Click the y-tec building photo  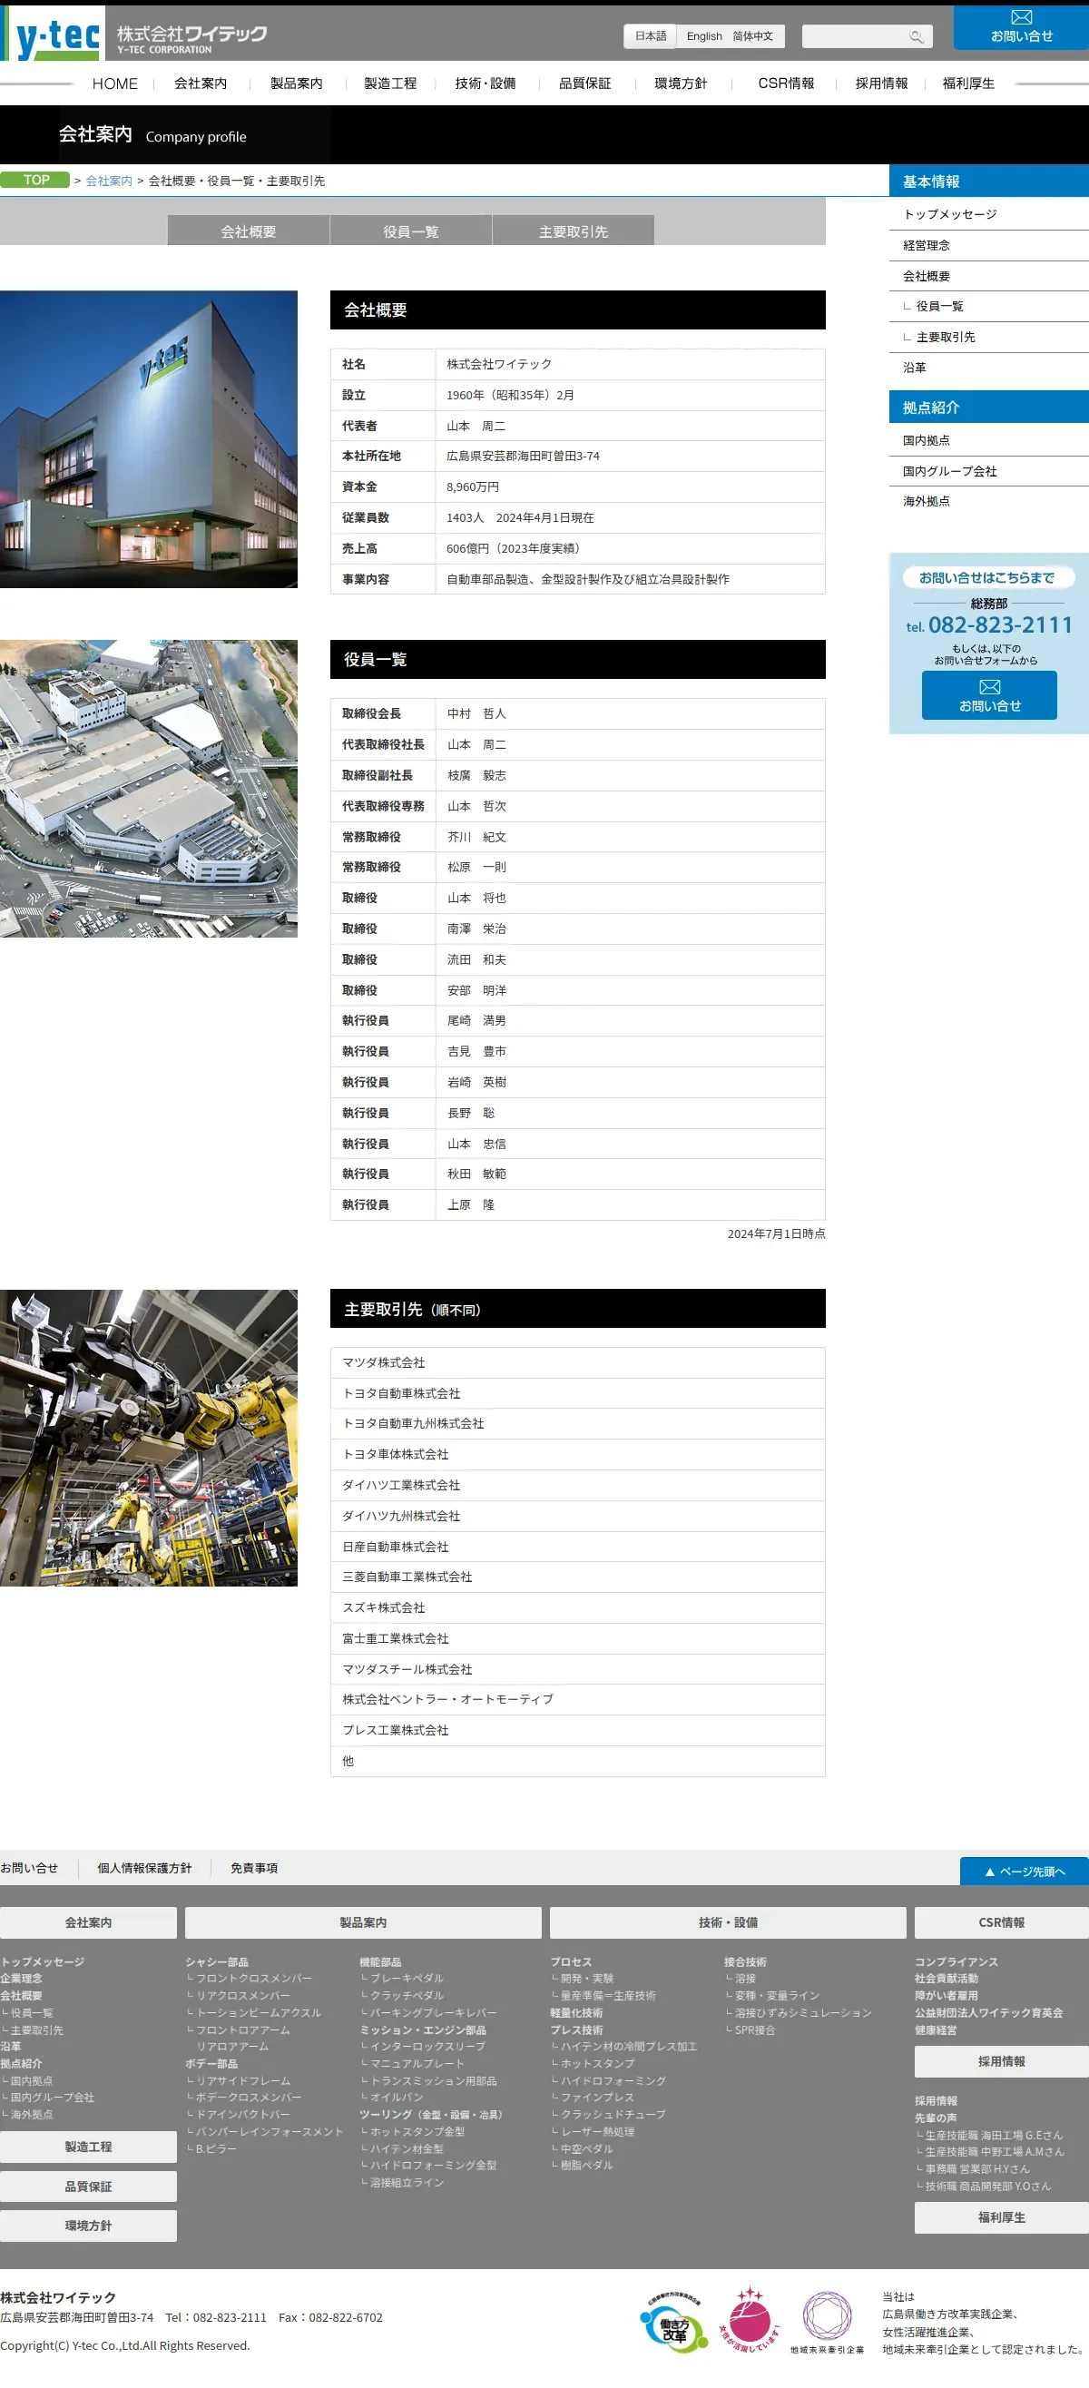coord(148,439)
